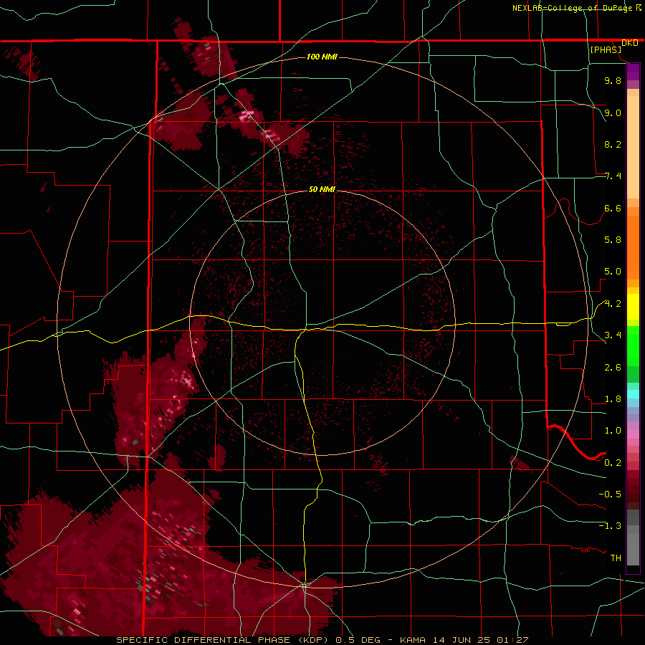Click the 1.0 scale label
Screen dimensions: 645x645
[x=613, y=431]
